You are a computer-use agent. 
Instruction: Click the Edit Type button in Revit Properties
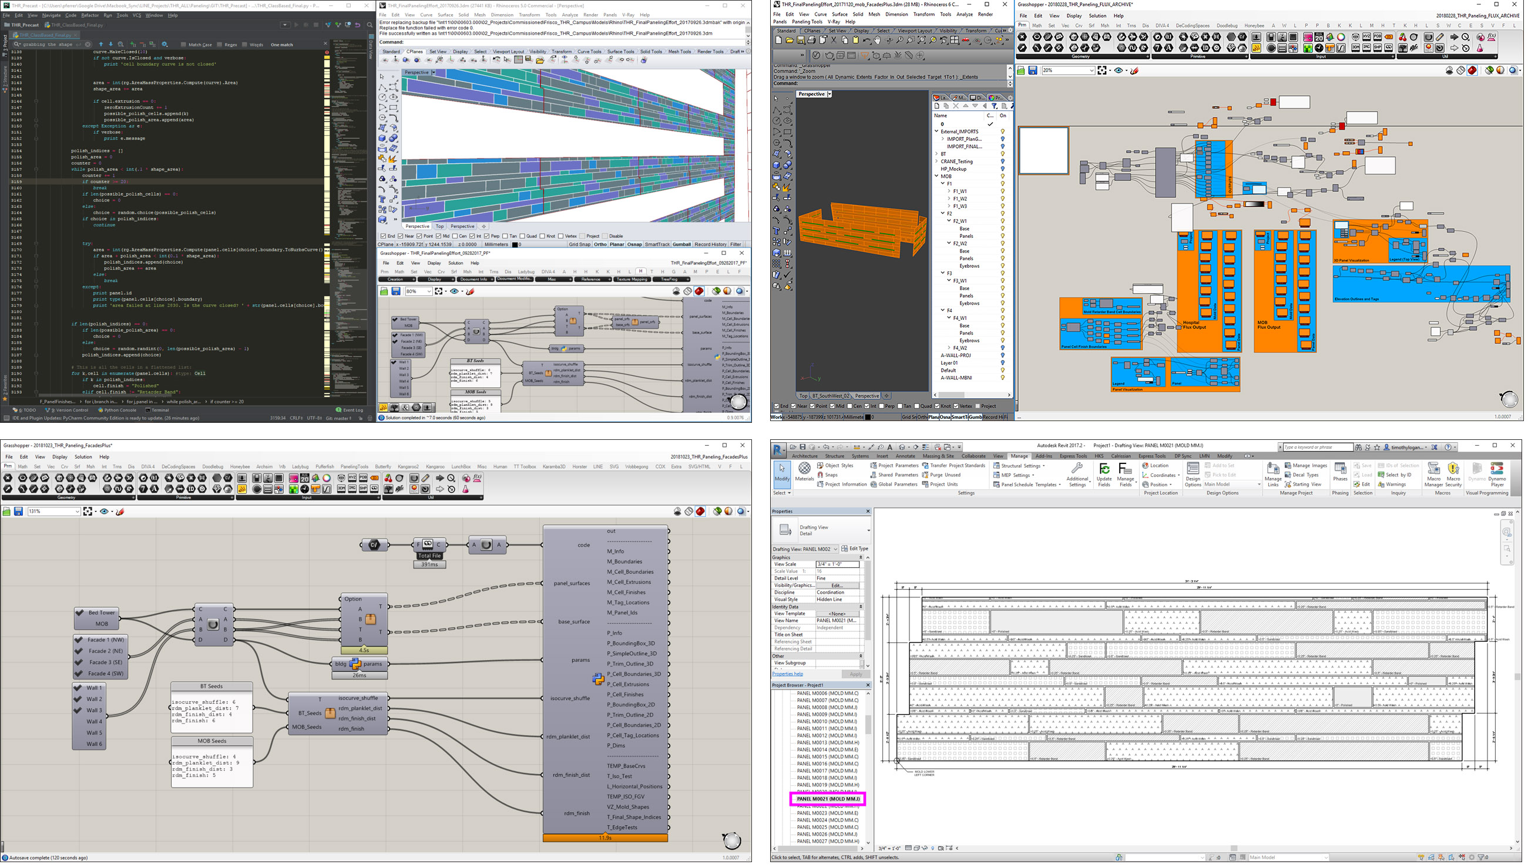[855, 549]
